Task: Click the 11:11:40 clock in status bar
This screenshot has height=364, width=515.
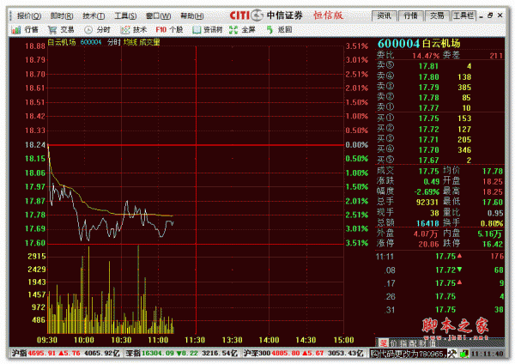Action: [487, 354]
